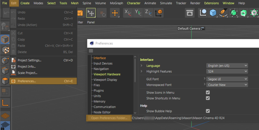Uncheck Show Shortcuts in Menu
The image size is (259, 130).
208,98
